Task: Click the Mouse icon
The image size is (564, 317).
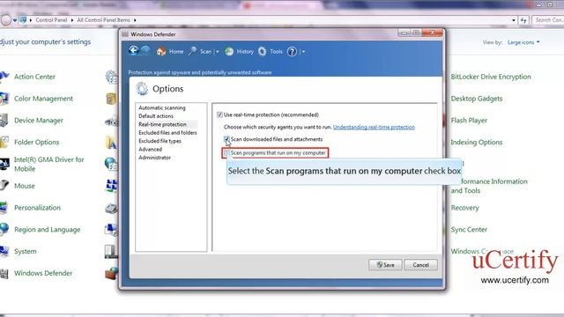Action: coord(4,186)
